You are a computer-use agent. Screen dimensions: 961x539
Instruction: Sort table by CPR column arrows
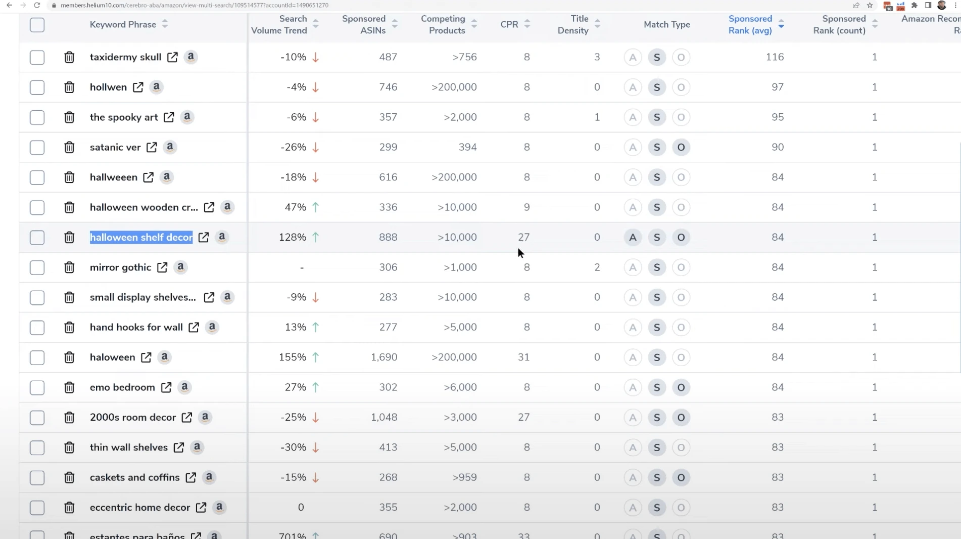(x=527, y=24)
